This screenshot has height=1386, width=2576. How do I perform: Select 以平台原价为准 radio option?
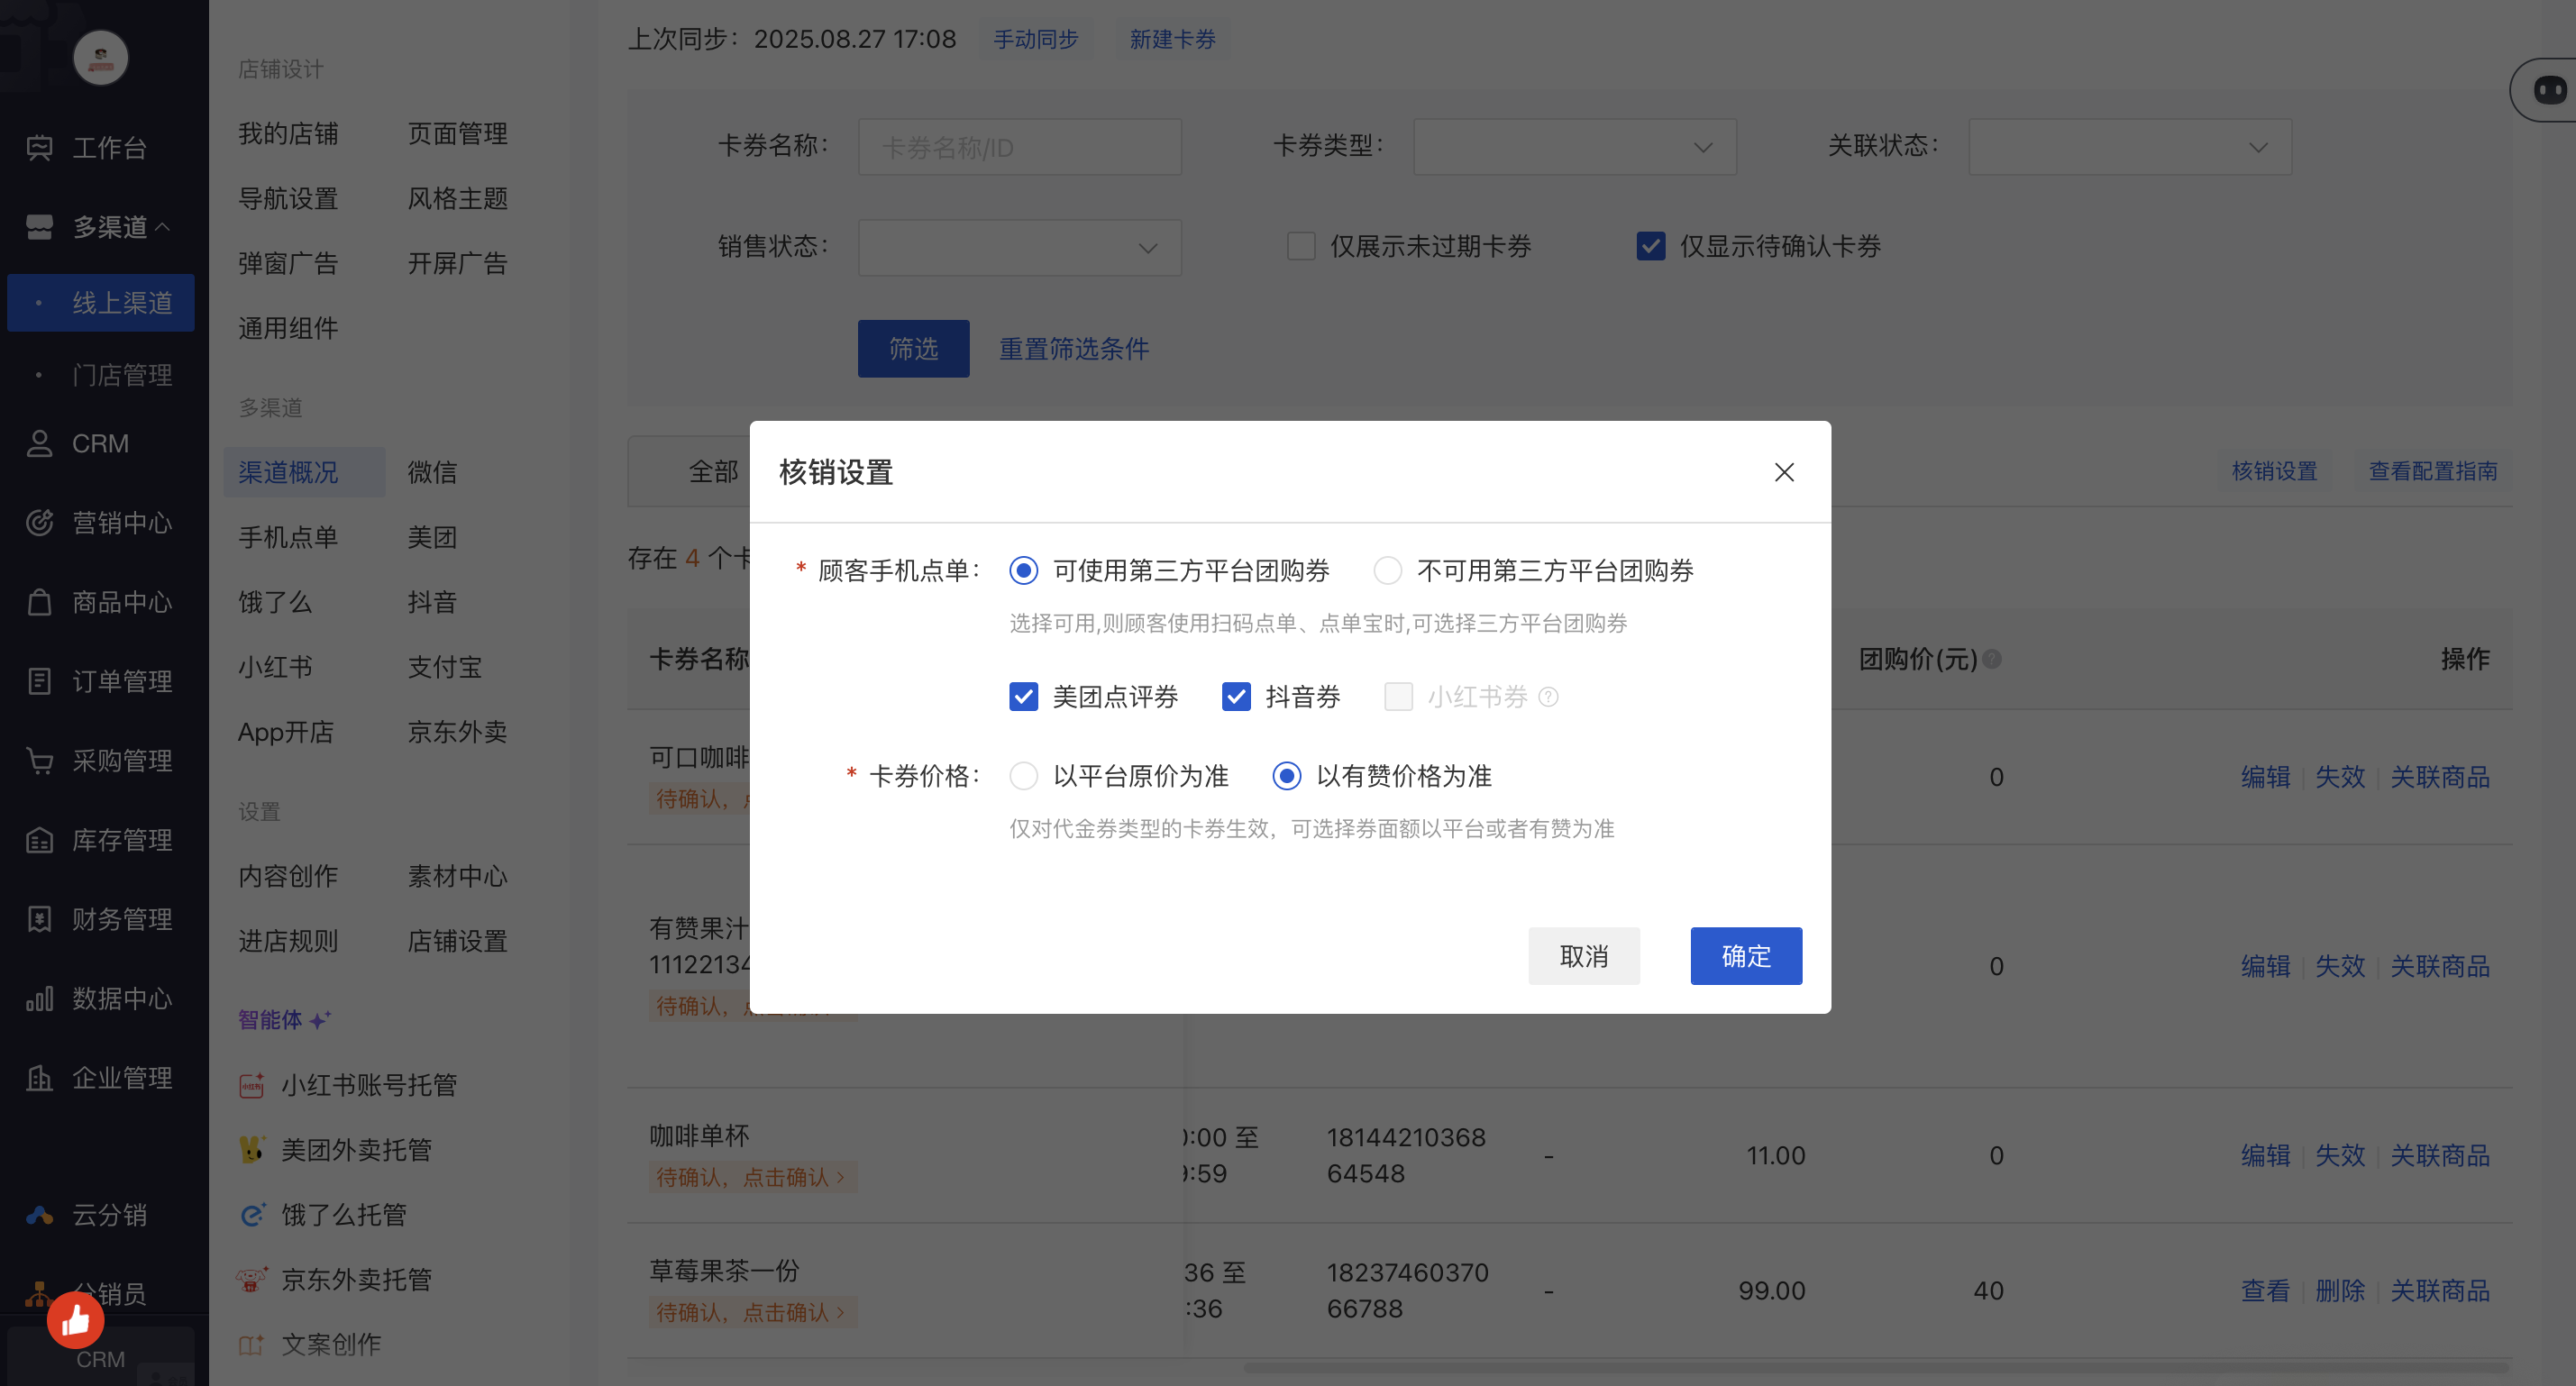click(1023, 776)
